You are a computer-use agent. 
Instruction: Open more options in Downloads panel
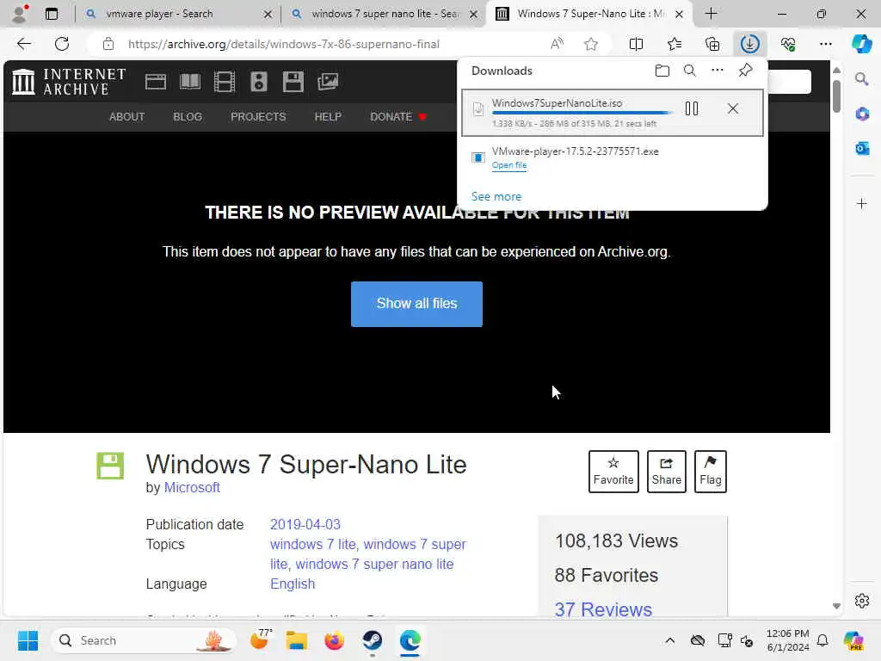(x=717, y=71)
